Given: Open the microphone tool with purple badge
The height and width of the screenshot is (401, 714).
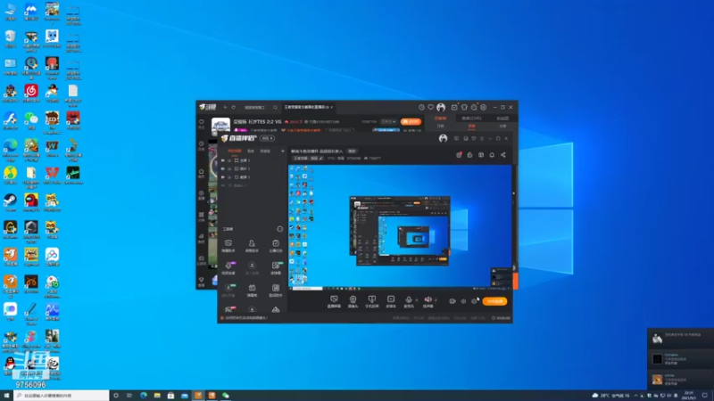Looking at the screenshot, I should pyautogui.click(x=228, y=266).
